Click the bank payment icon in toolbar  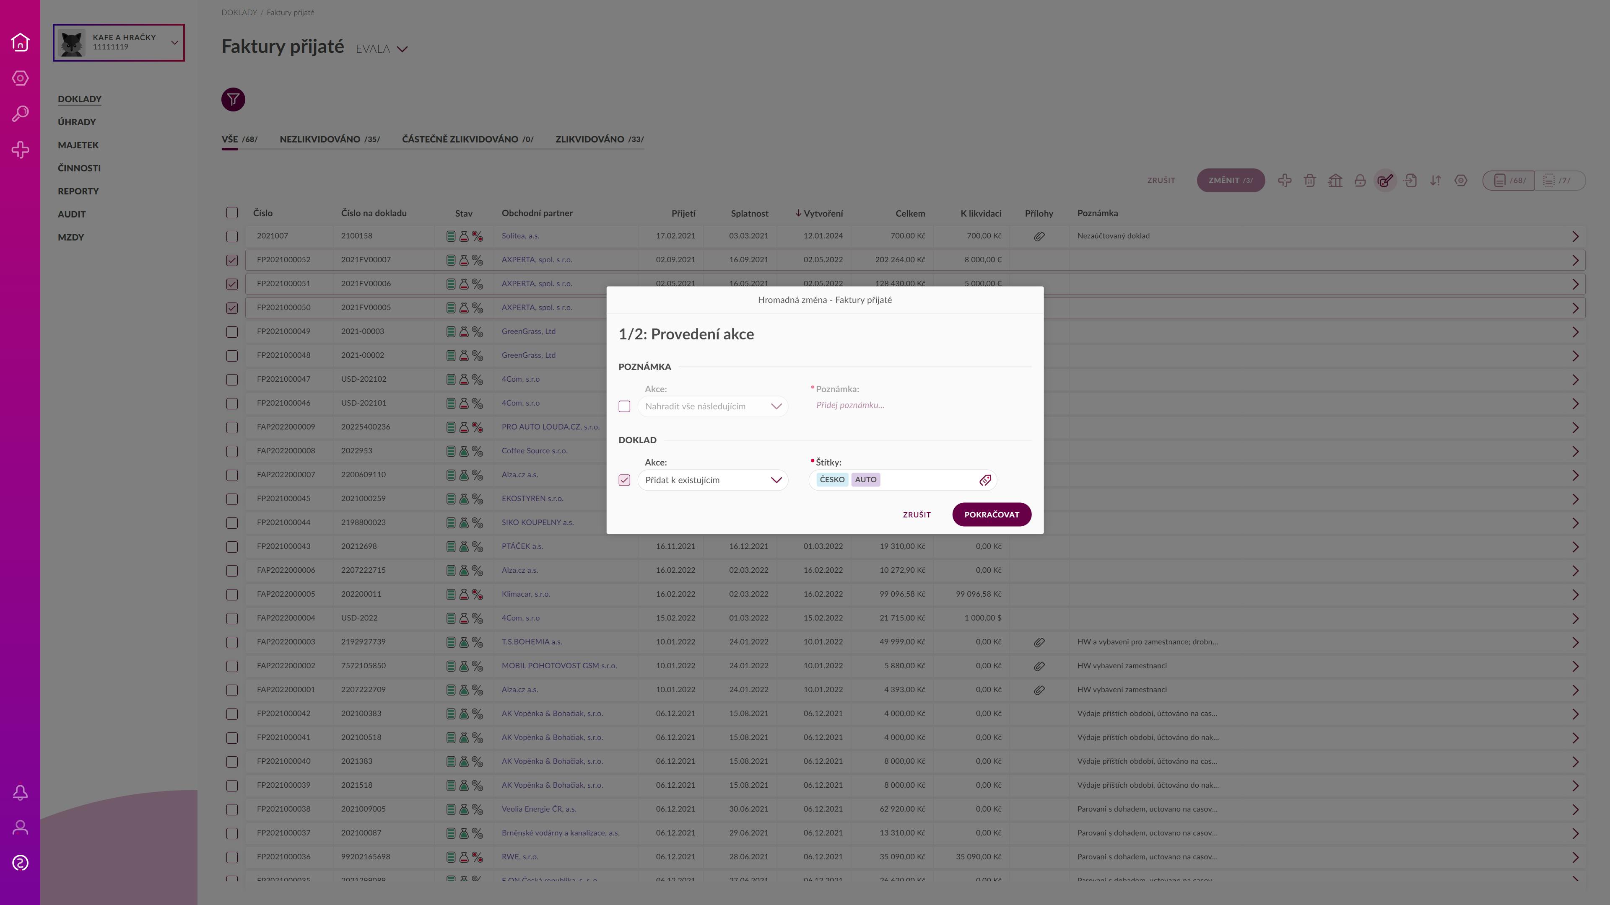1335,181
